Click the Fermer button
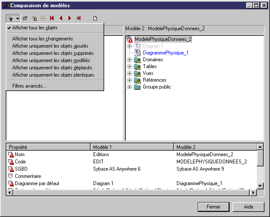This screenshot has height=217, width=270. 213,207
